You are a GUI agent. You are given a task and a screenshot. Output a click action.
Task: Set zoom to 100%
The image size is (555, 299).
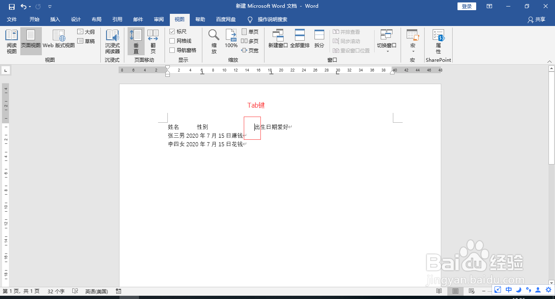pos(231,39)
